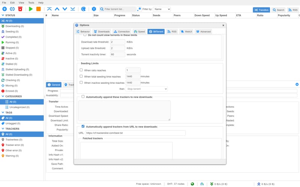This screenshot has width=300, height=187.
Task: Switch to Connection options tab
Action: tap(121, 32)
